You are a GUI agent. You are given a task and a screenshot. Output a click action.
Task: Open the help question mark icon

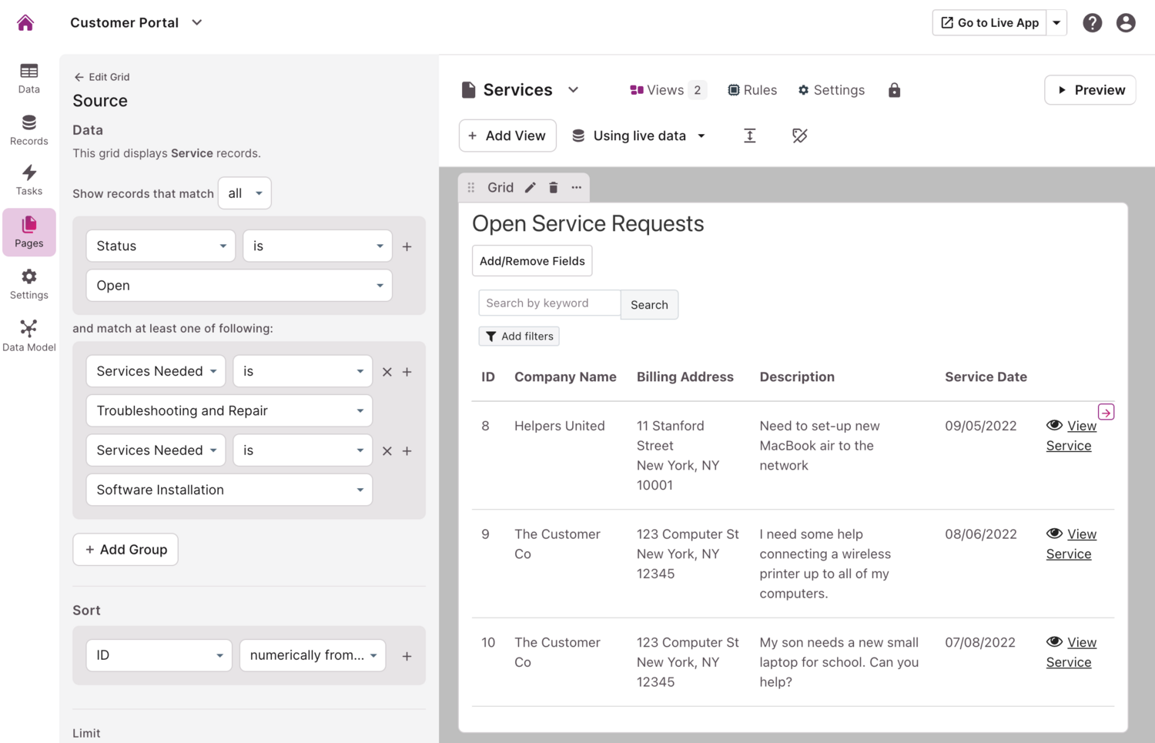tap(1092, 23)
